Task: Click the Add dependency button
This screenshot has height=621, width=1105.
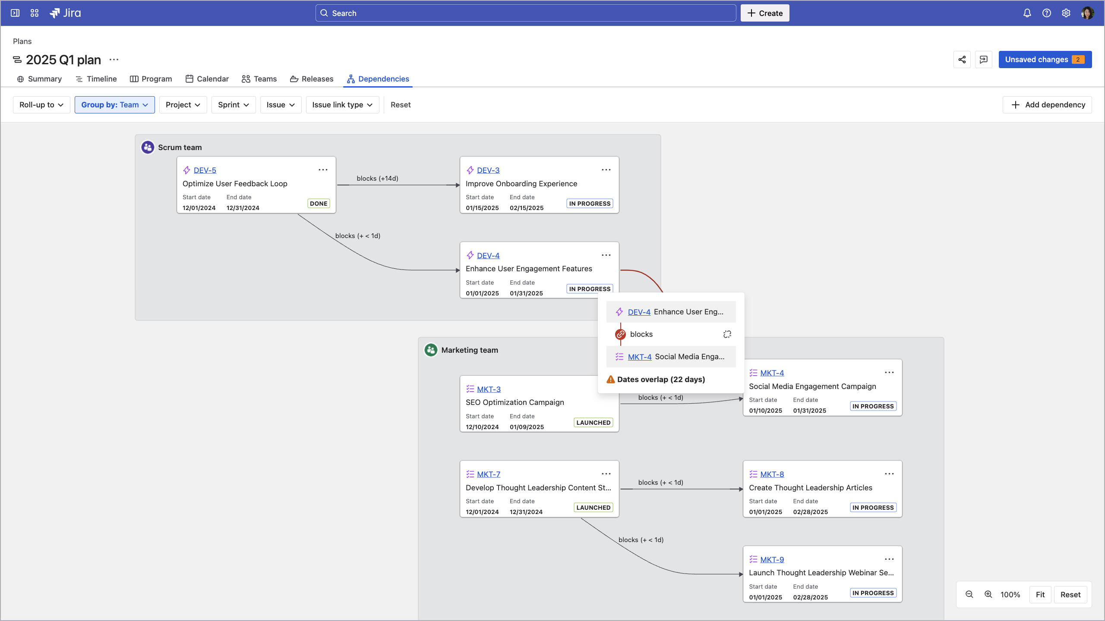Action: point(1048,104)
